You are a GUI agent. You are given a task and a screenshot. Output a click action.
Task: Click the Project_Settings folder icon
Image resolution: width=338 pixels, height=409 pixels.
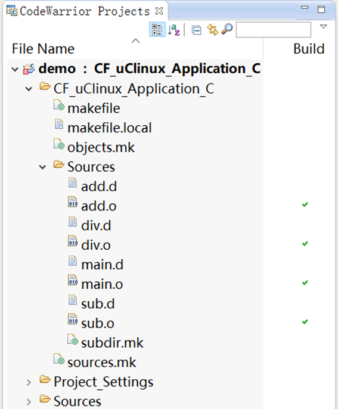coord(45,379)
